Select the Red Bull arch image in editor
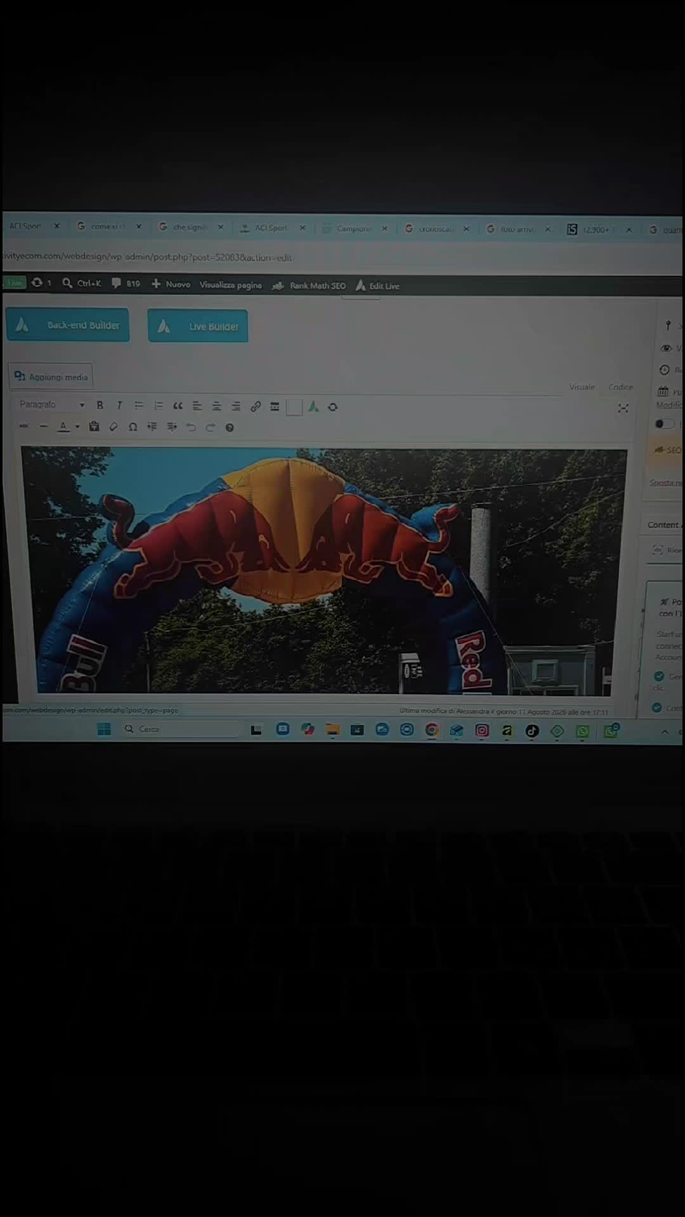The height and width of the screenshot is (1217, 685). pyautogui.click(x=323, y=570)
